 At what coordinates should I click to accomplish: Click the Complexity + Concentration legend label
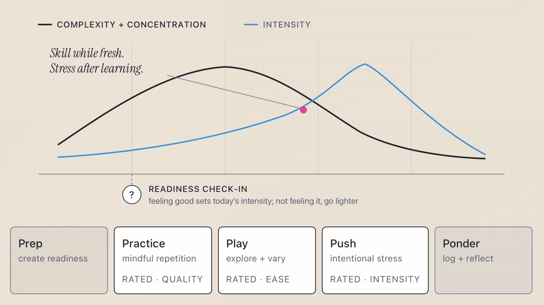tap(131, 25)
